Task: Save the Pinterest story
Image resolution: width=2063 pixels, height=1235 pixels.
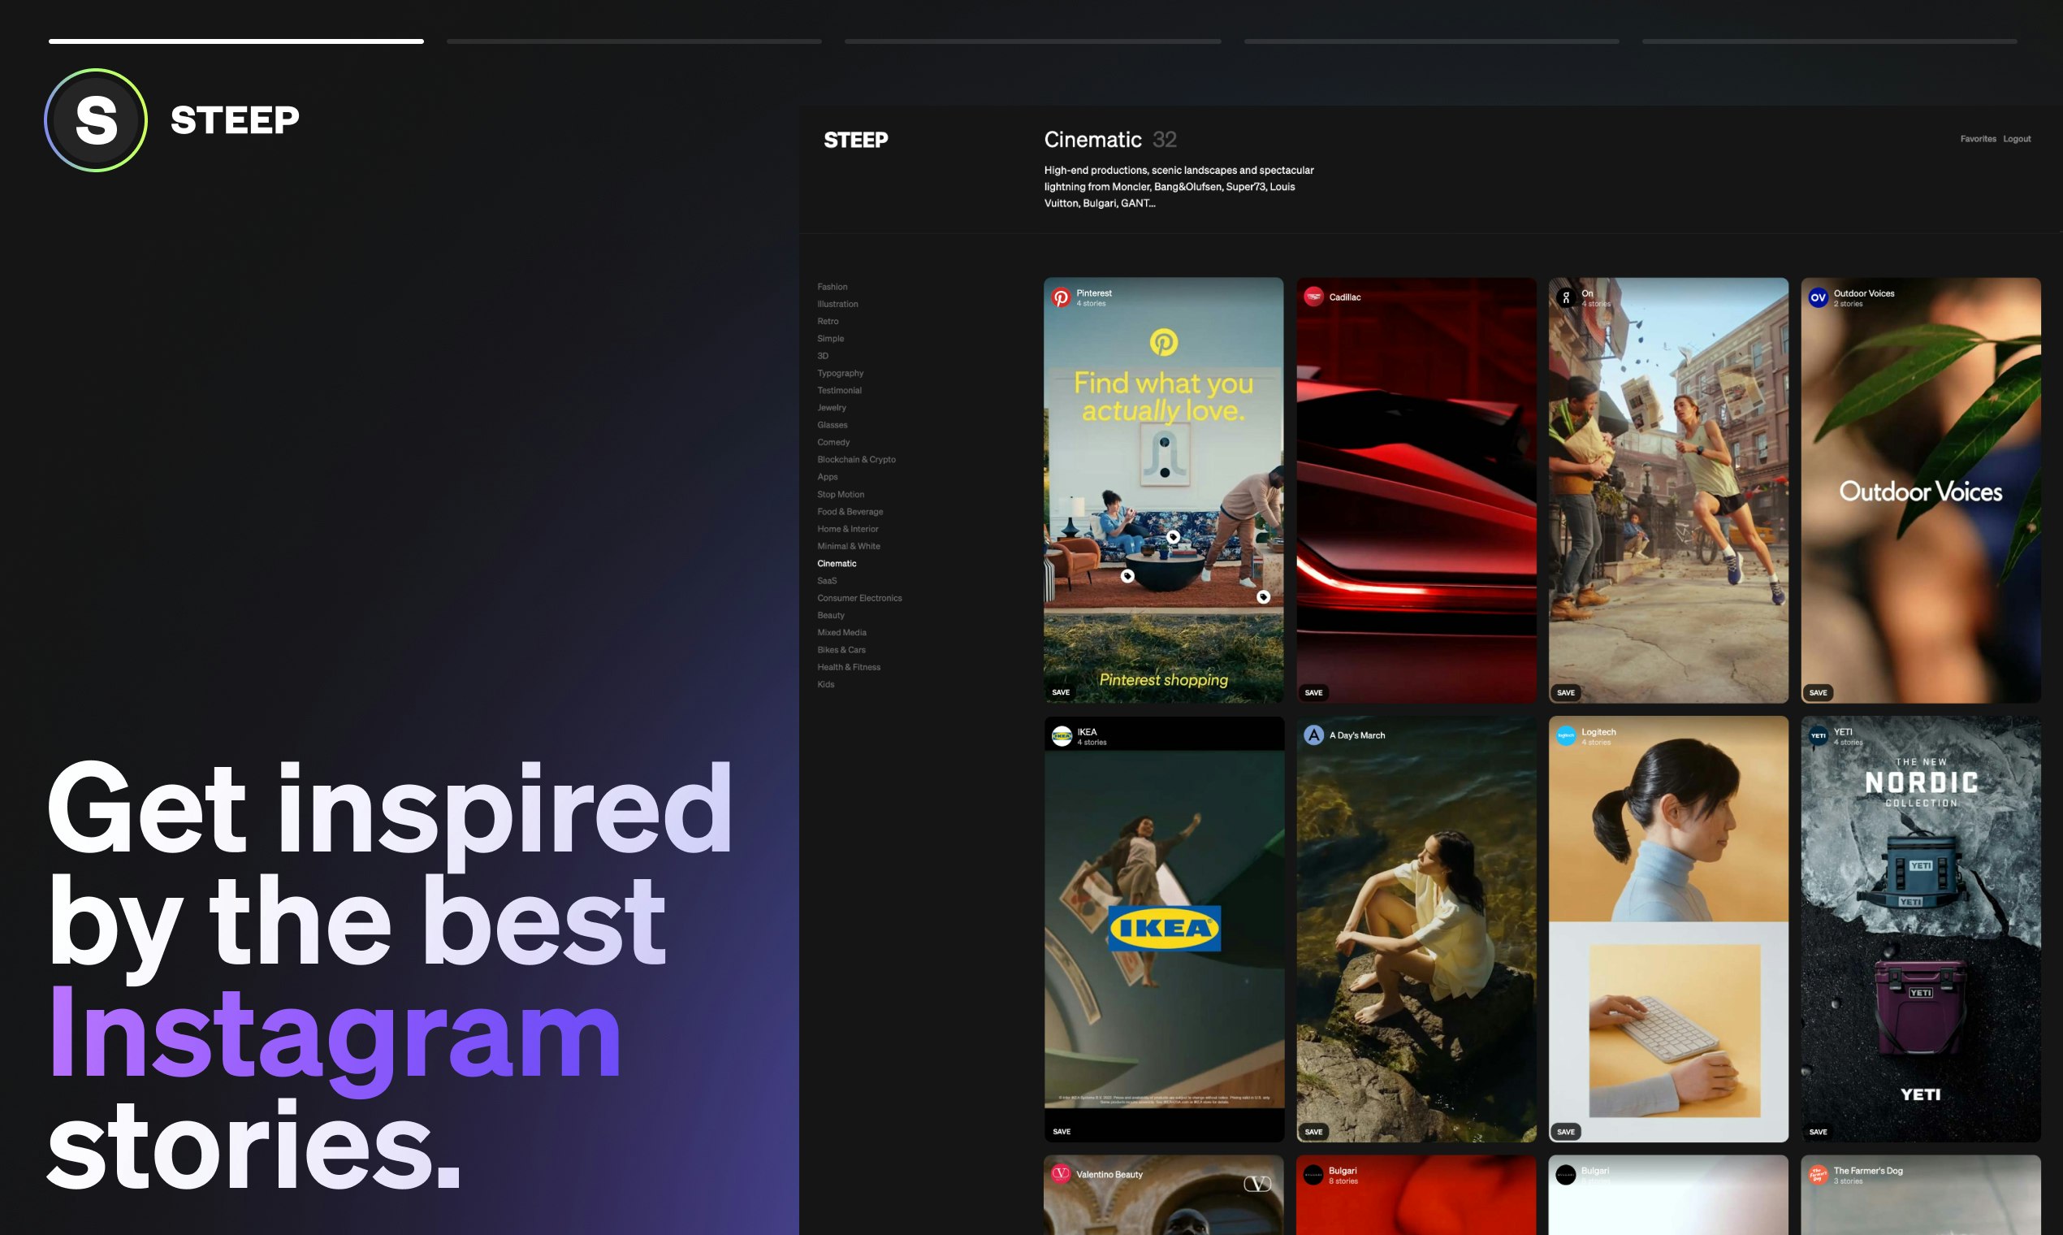Action: (1061, 692)
